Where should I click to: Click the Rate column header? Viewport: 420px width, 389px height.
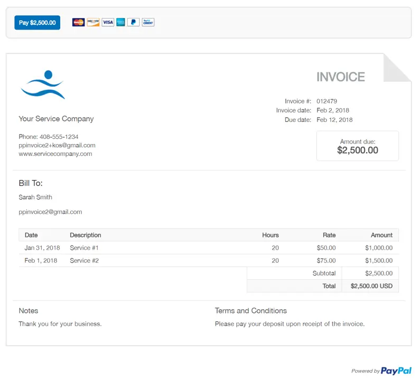[x=329, y=235]
